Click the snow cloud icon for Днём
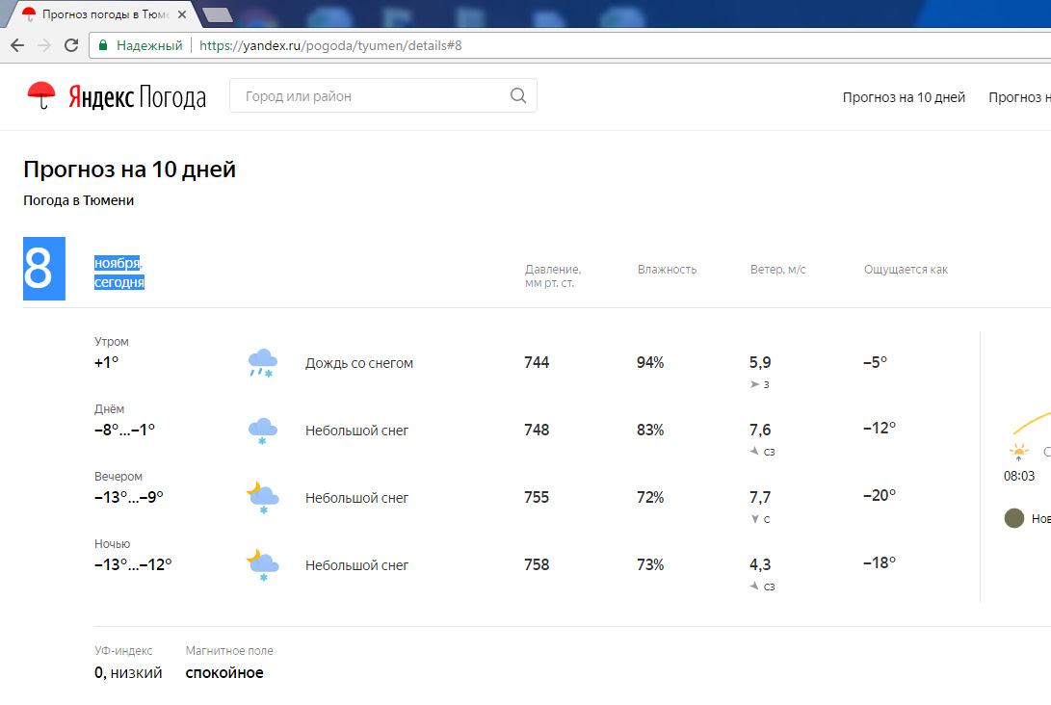Screen dimensions: 1051x705 (x=262, y=431)
